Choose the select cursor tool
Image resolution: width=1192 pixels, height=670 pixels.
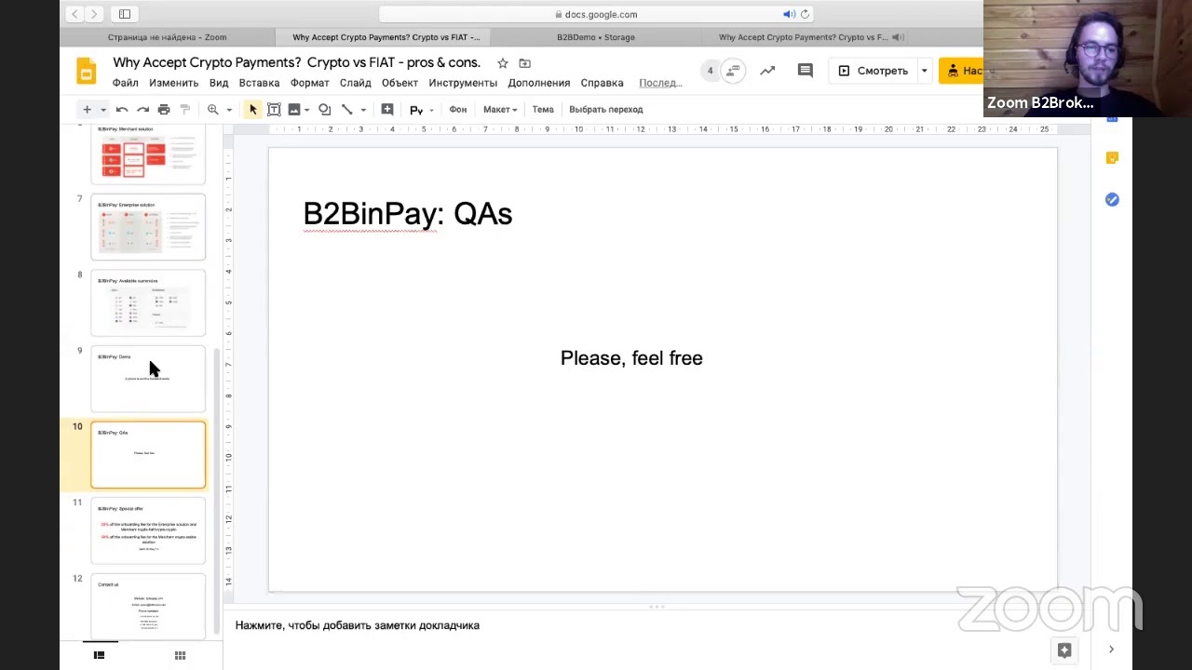[x=252, y=110]
